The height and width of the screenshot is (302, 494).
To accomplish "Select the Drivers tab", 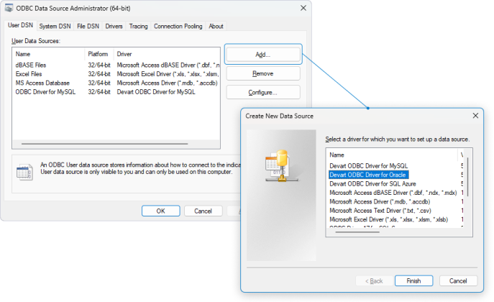I will (114, 27).
